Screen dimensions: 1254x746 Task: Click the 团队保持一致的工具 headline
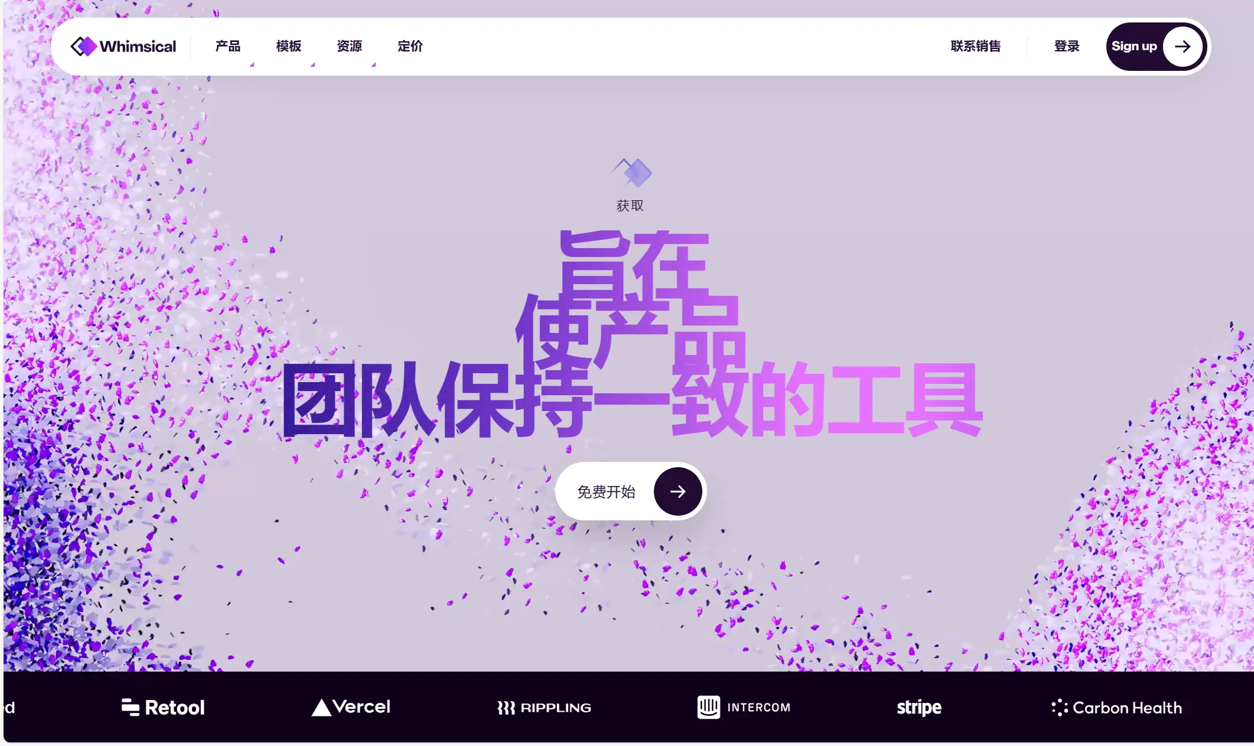[632, 400]
